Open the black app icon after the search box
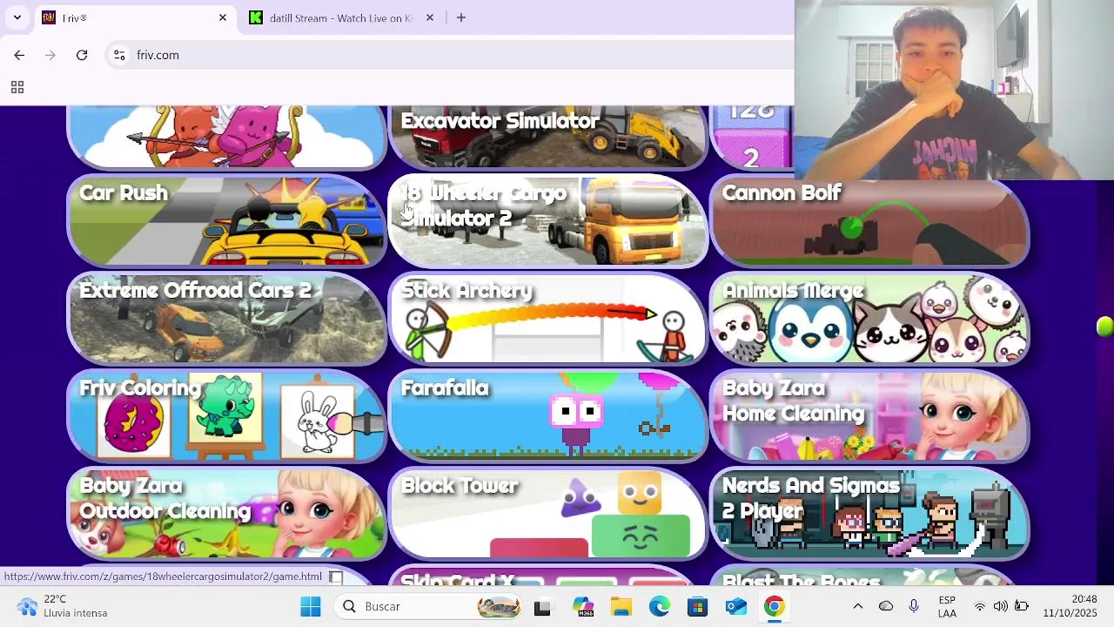 point(542,606)
